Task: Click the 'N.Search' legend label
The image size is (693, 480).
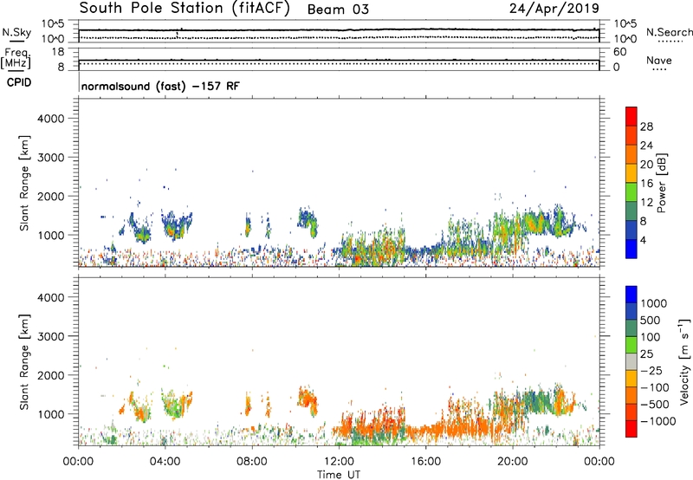Action: coord(669,32)
